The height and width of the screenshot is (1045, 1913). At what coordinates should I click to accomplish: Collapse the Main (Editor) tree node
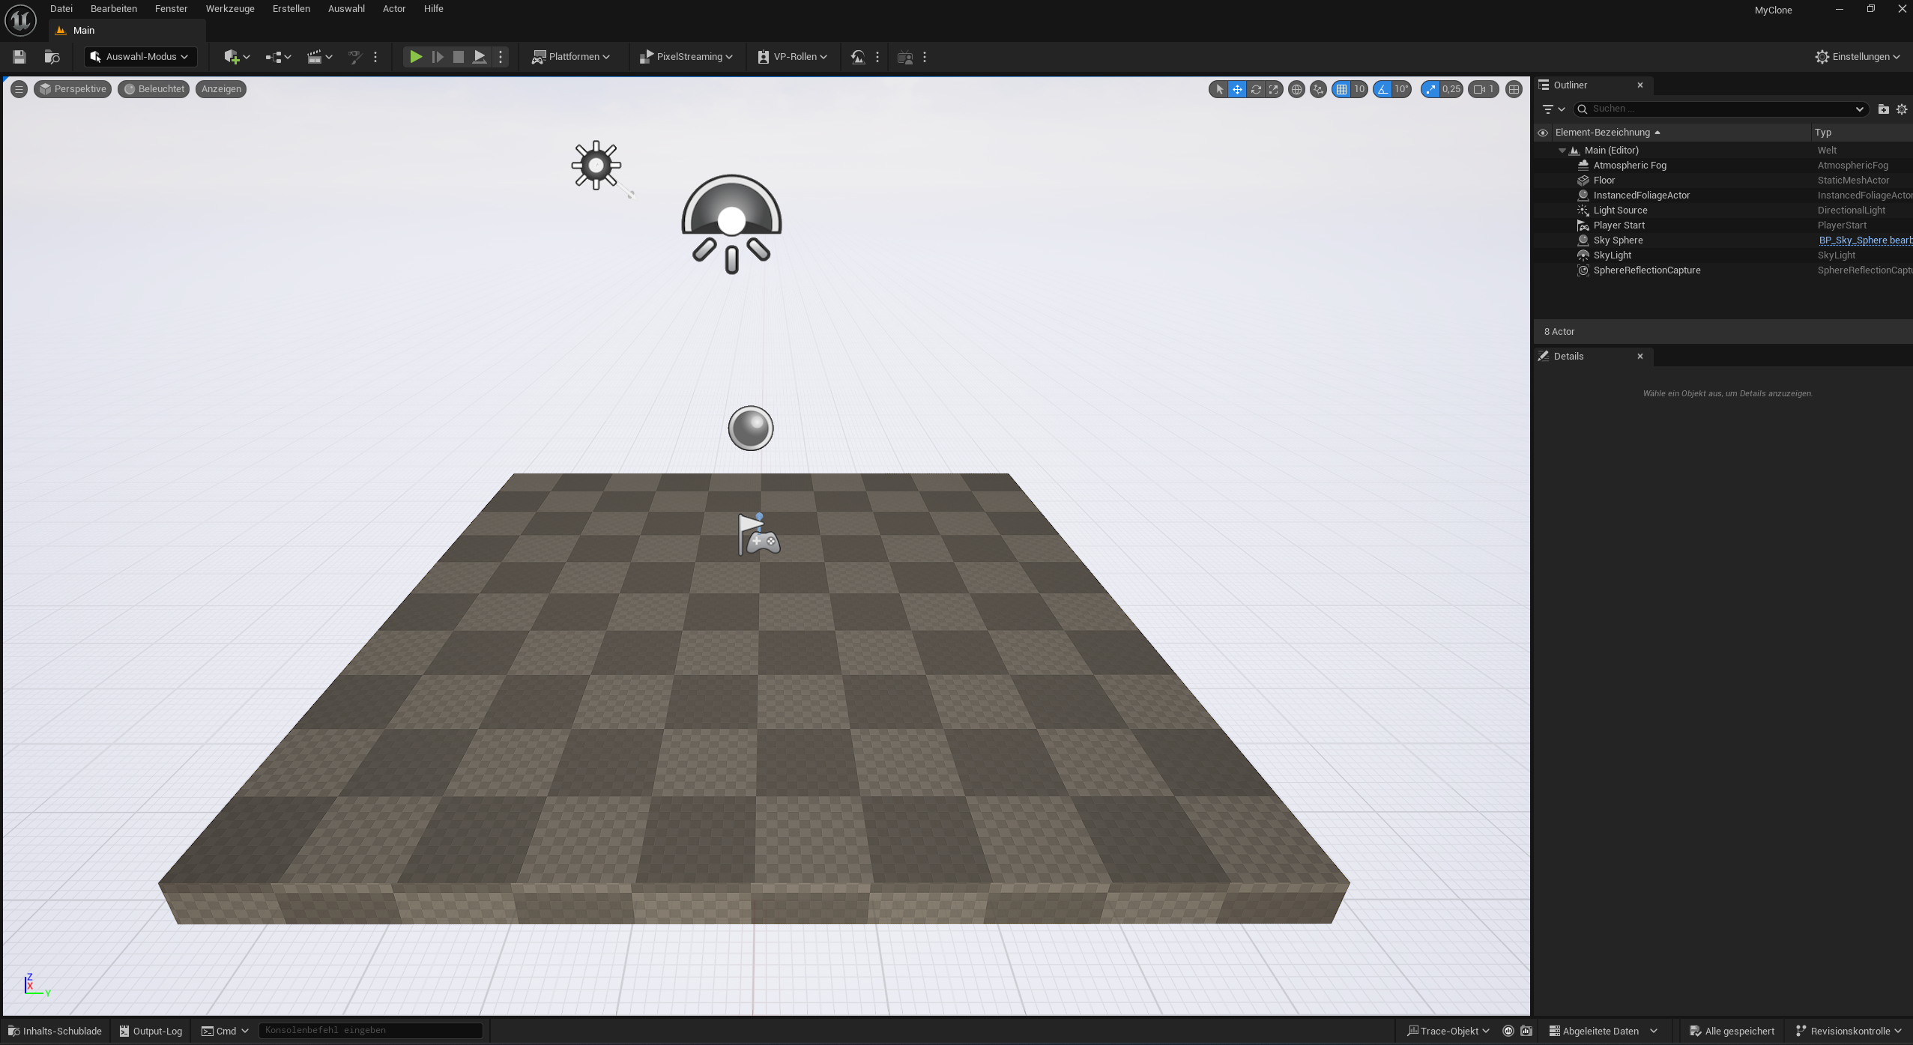pos(1562,151)
